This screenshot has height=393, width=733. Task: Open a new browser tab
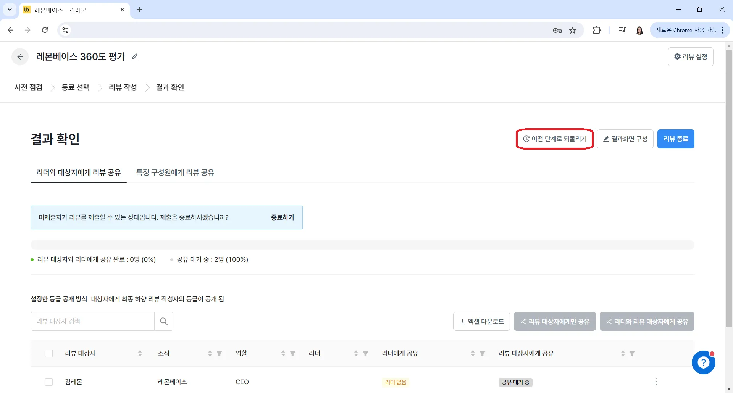(139, 10)
